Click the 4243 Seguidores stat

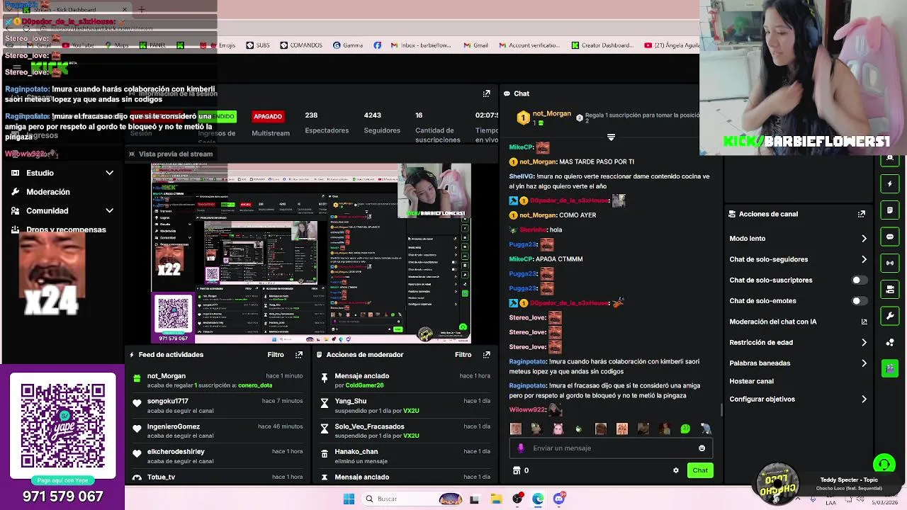pos(382,123)
